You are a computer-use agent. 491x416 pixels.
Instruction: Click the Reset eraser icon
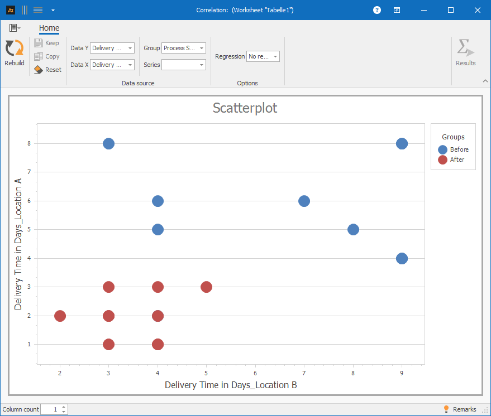(39, 70)
